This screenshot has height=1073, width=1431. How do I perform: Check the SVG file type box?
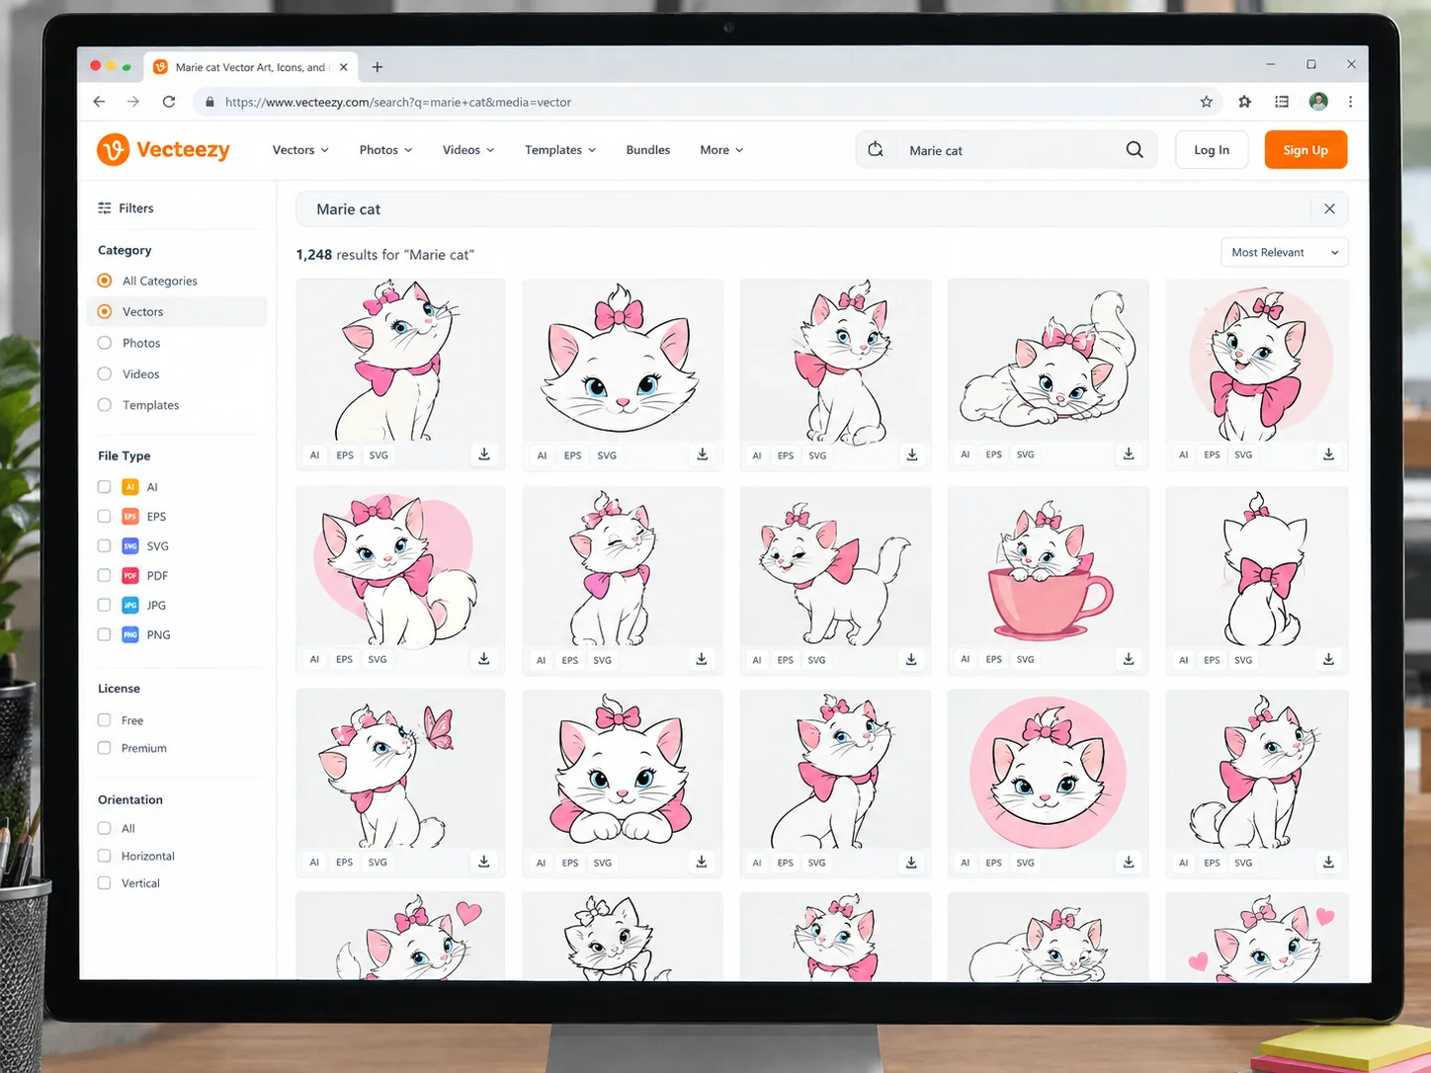[104, 545]
